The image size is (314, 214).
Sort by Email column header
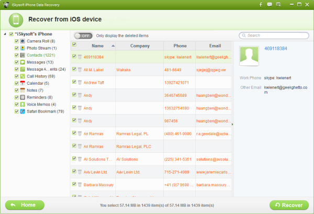coord(214,46)
